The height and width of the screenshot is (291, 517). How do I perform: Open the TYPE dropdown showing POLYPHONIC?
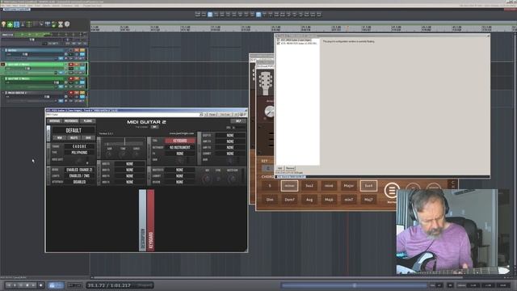pos(79,153)
